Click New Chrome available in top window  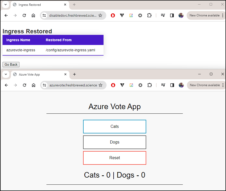(204, 15)
